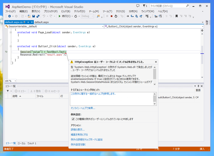Click the Find in Files toolbar icon
The height and width of the screenshot is (156, 214).
click(98, 16)
